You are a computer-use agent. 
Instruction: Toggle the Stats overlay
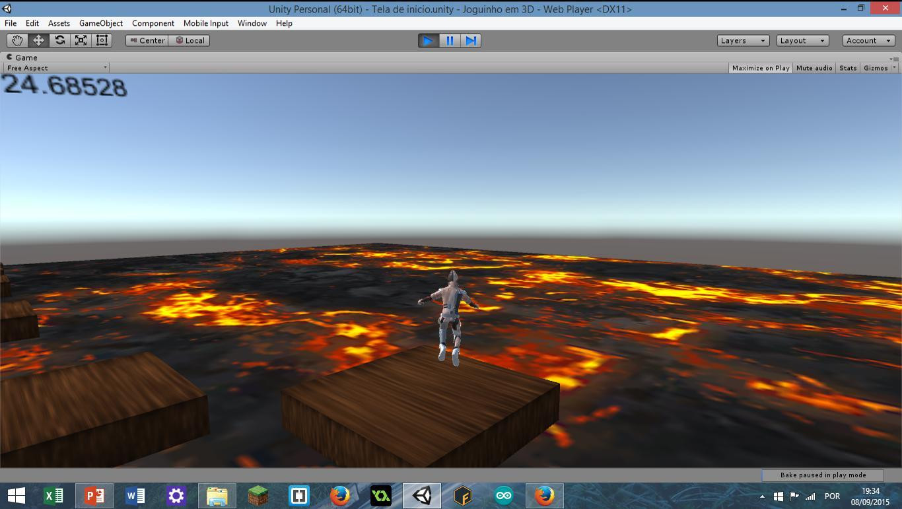[x=848, y=68]
